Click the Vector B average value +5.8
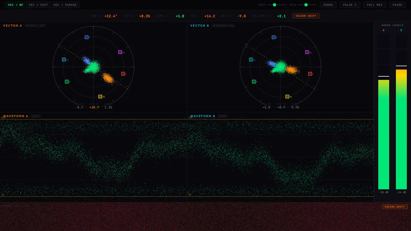 tap(266, 107)
